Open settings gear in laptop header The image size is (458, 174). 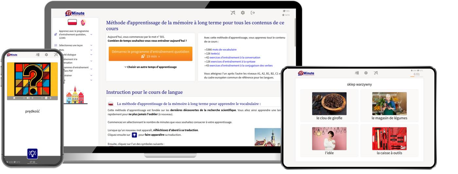tap(243, 13)
